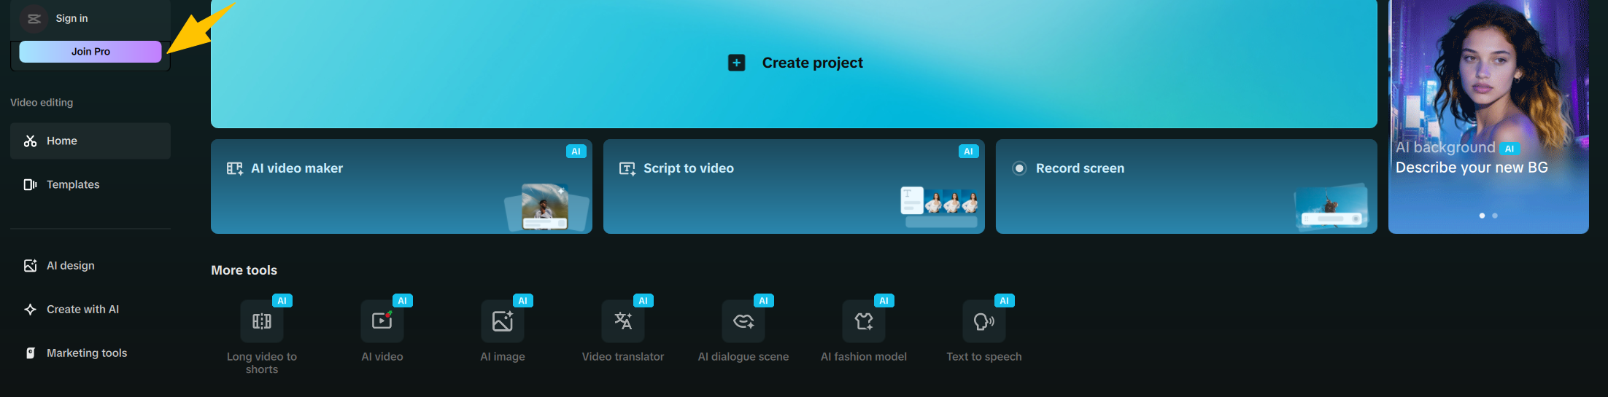Click the AI dialogue scene label text
Image resolution: width=1608 pixels, height=397 pixels.
tap(743, 356)
